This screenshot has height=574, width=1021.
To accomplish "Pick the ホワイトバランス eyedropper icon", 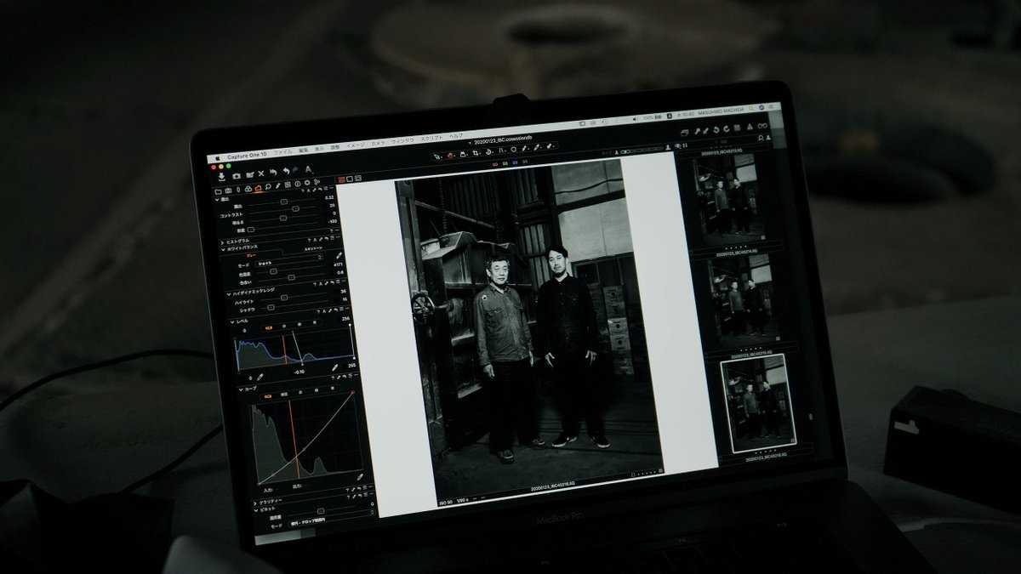I will 339,254.
